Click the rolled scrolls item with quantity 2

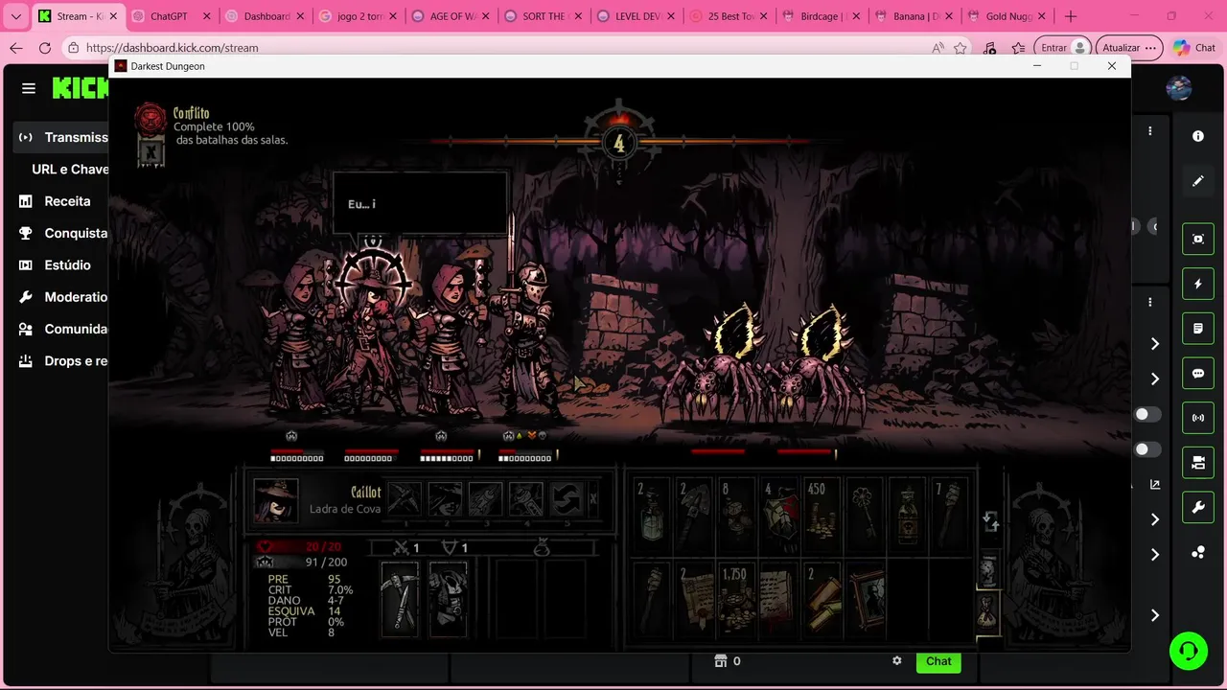822,598
